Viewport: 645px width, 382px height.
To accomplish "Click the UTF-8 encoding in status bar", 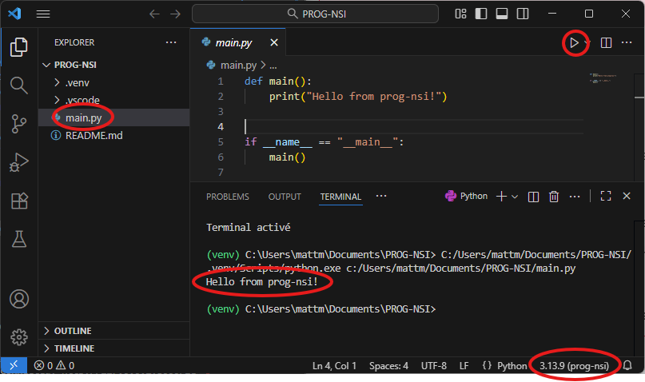I will click(433, 366).
